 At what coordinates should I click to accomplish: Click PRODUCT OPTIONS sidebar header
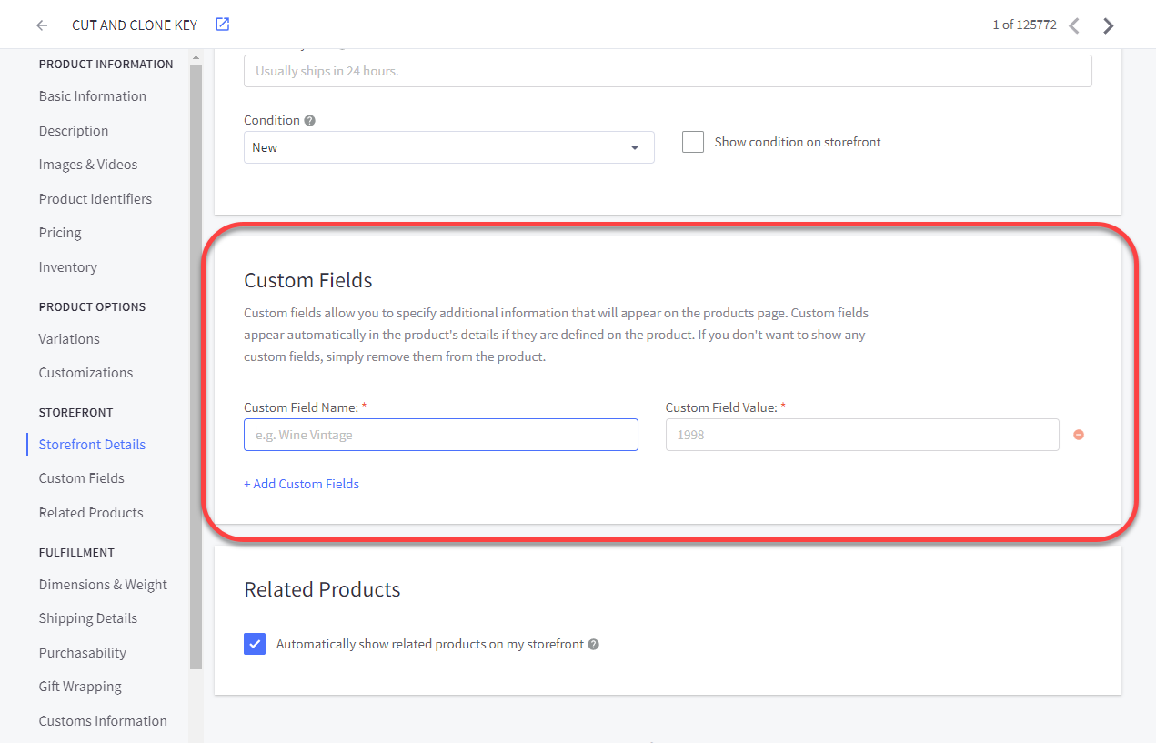pyautogui.click(x=92, y=307)
